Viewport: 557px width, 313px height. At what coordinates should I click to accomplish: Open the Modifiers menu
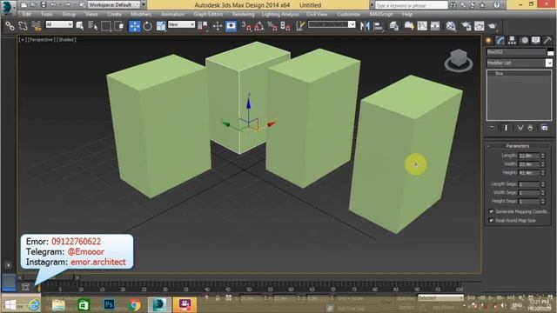click(x=141, y=14)
